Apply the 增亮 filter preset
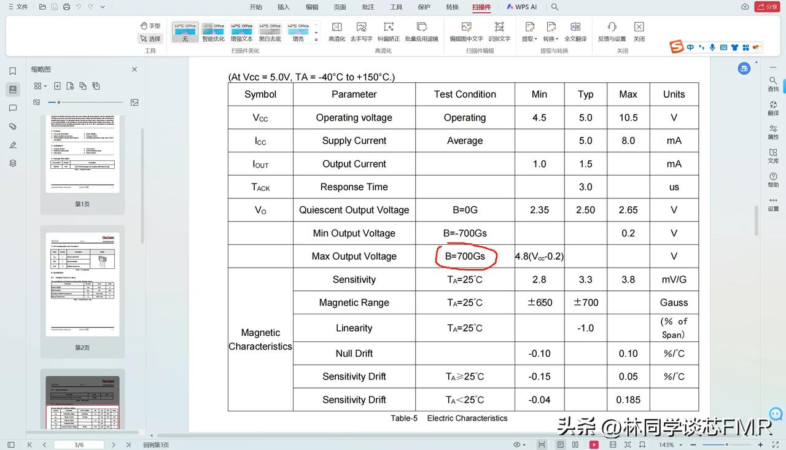 pyautogui.click(x=298, y=33)
